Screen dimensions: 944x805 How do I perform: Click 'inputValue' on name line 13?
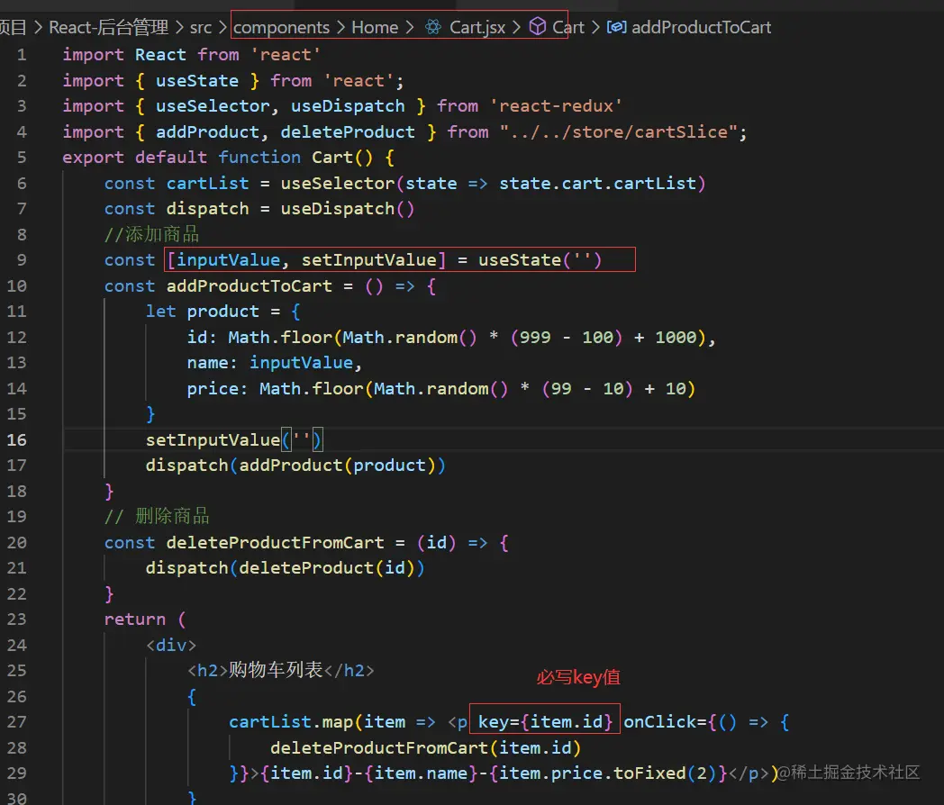(x=301, y=362)
